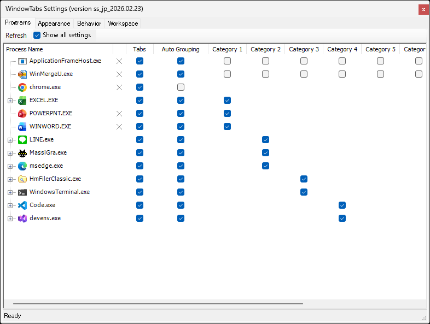Expand the HmFilerClassic.exe tree node
Viewport: 430px width, 324px height.
(x=10, y=179)
